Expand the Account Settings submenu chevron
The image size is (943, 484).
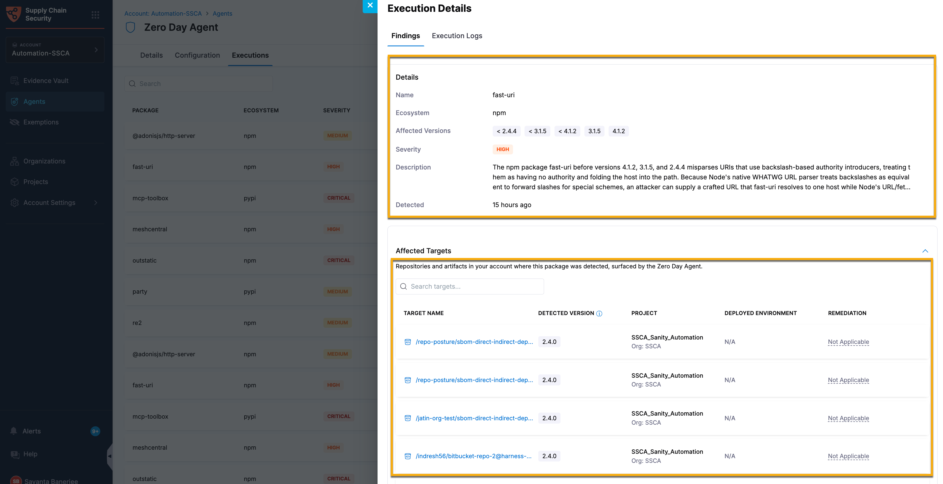96,202
